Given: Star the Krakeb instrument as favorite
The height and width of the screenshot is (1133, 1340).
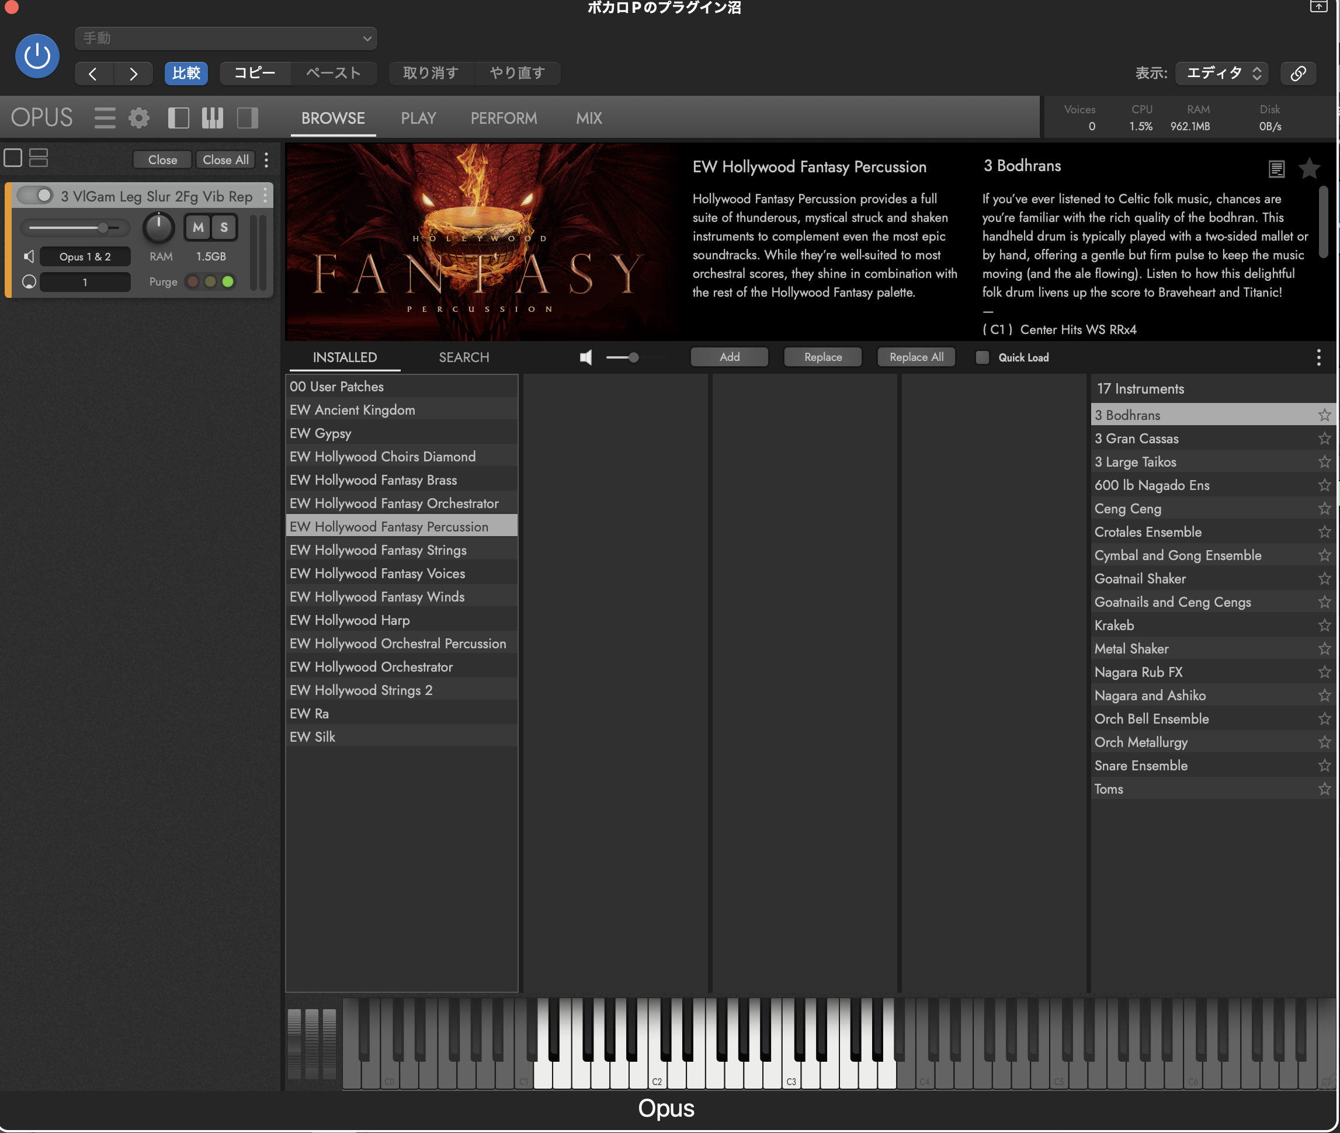Looking at the screenshot, I should coord(1325,625).
